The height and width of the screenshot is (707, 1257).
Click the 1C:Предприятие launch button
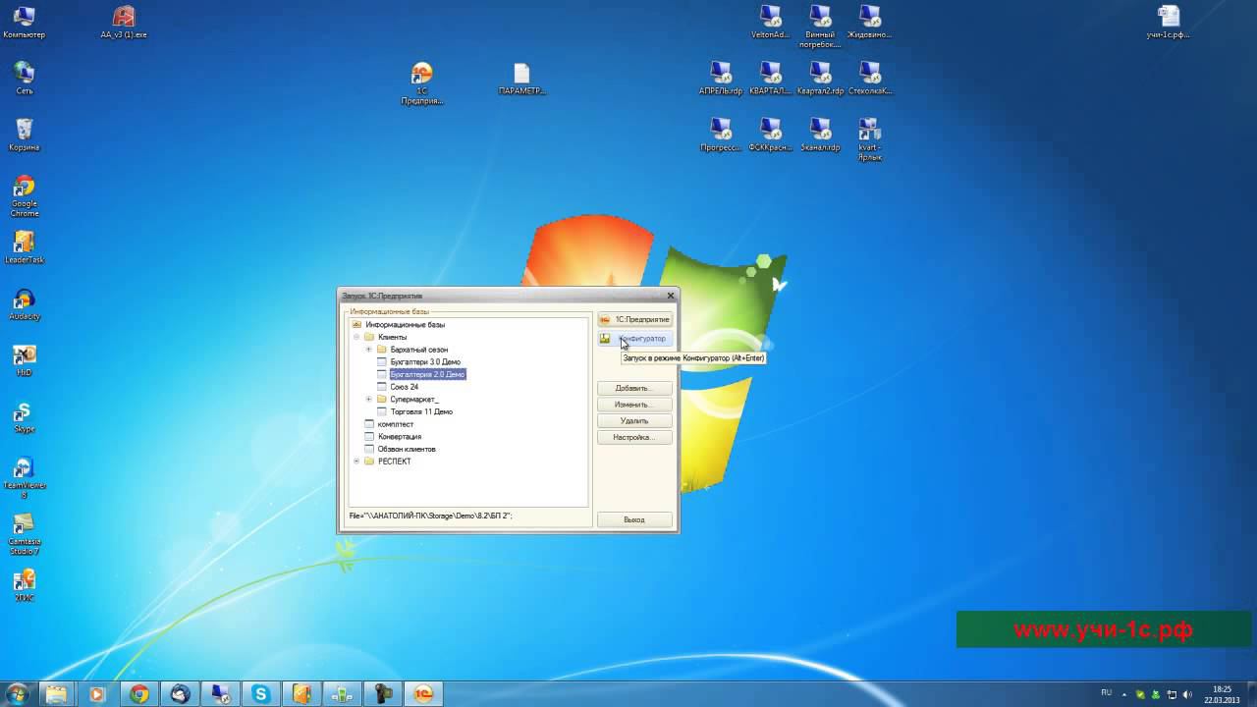click(634, 319)
